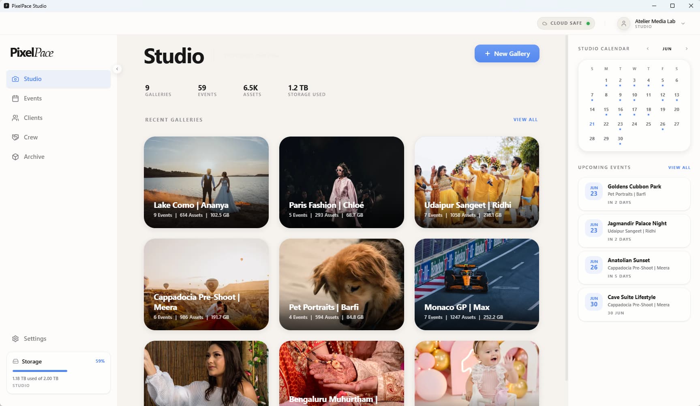Click the Crew handshake icon
The width and height of the screenshot is (700, 406).
[x=15, y=137]
